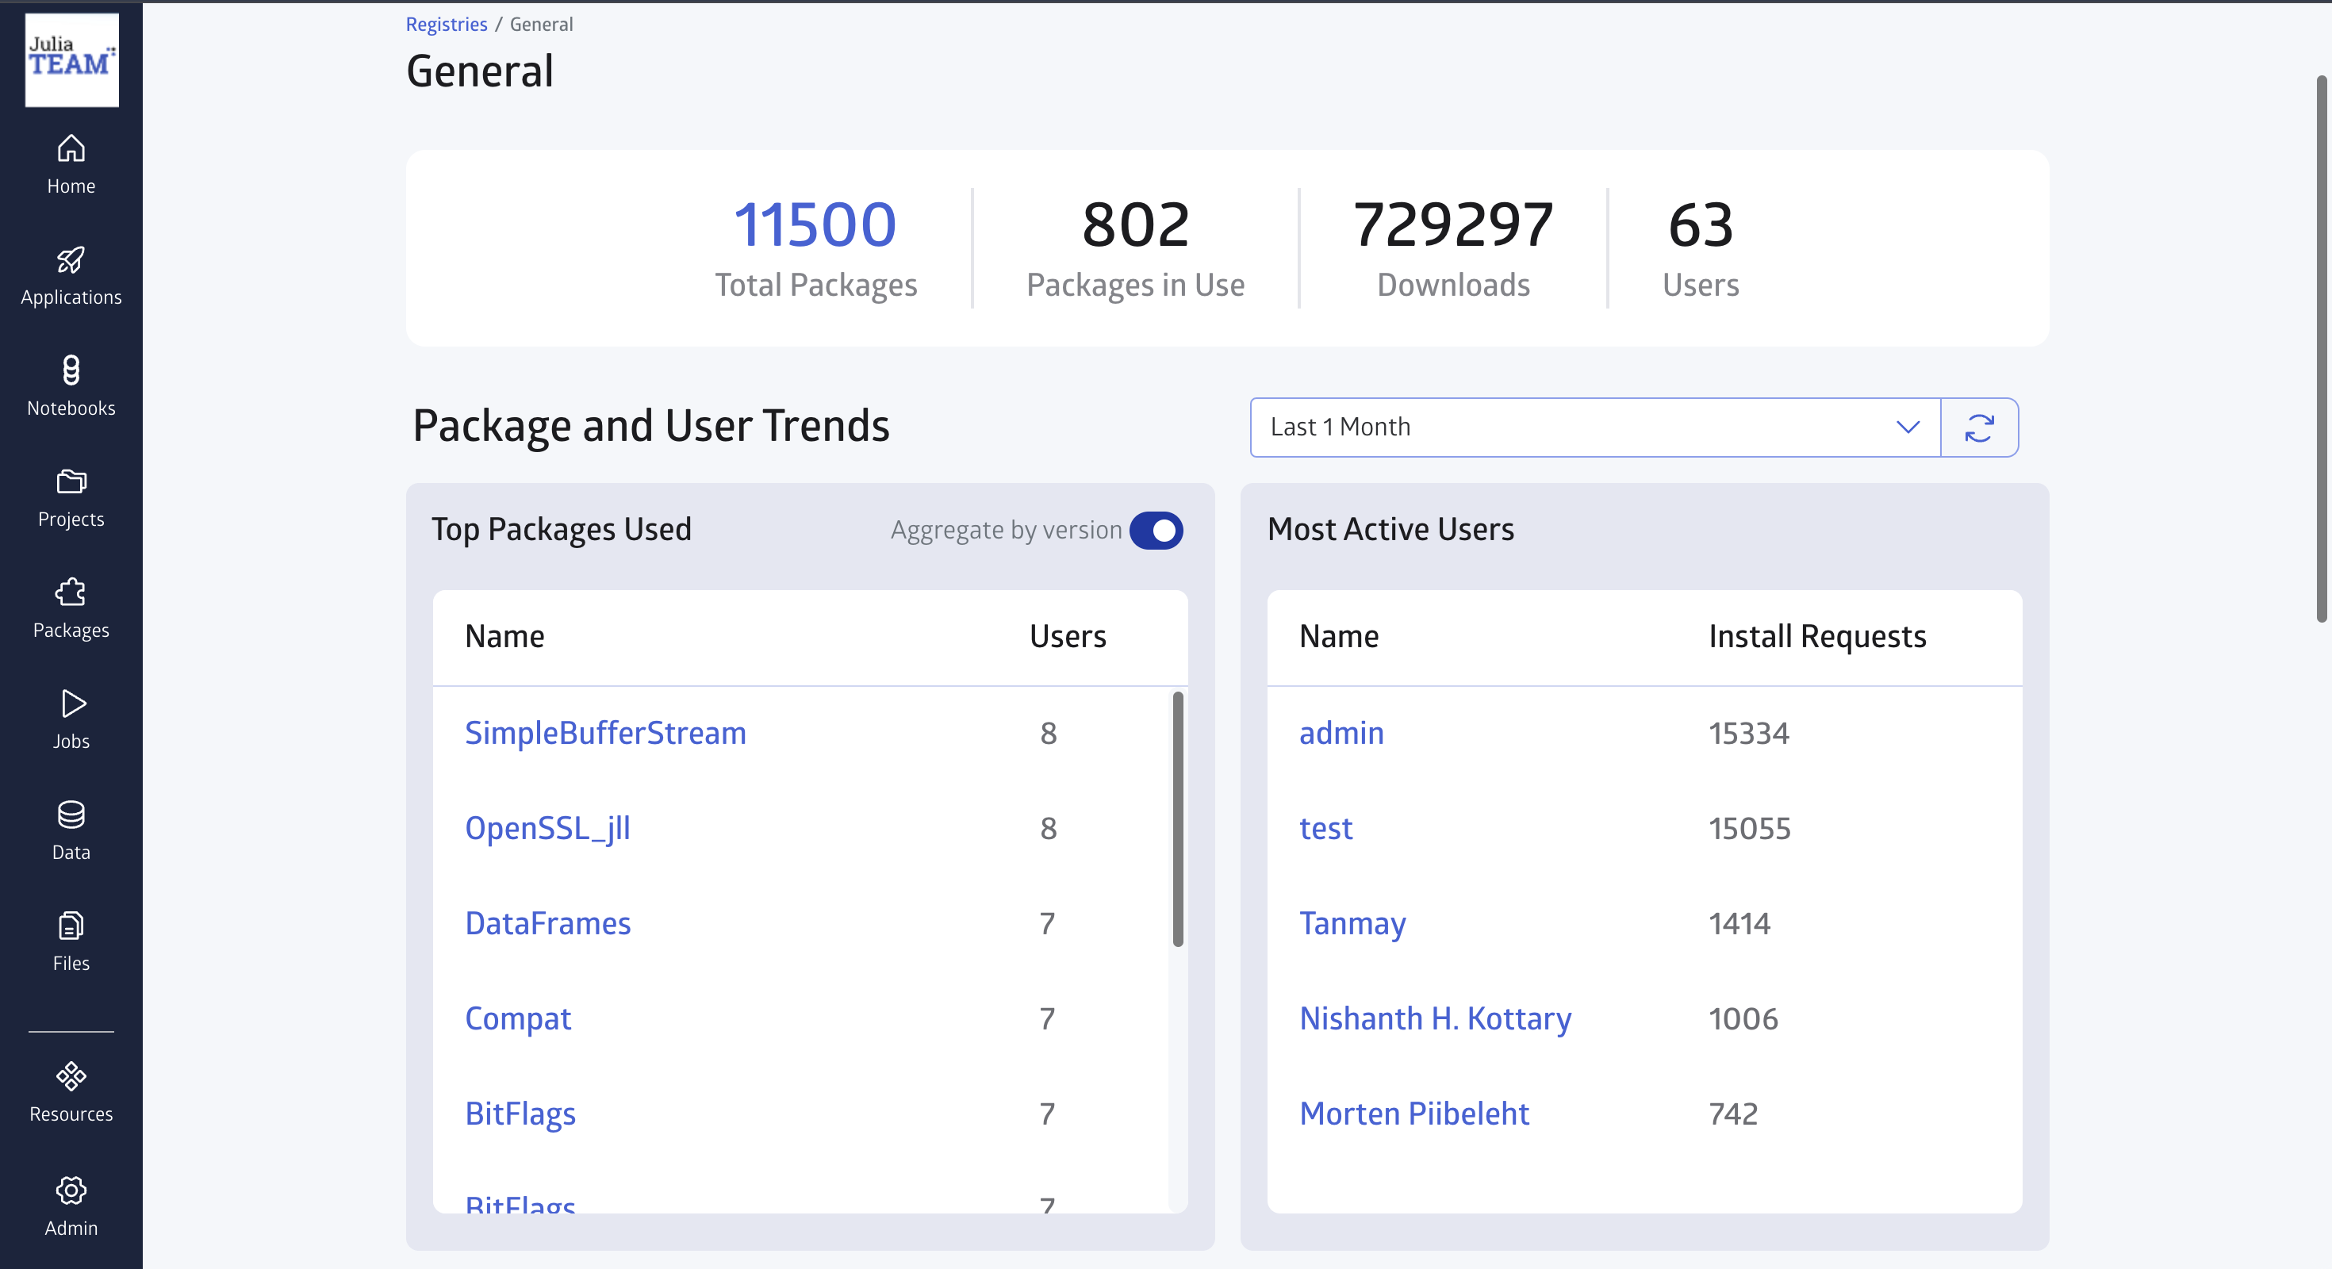This screenshot has width=2332, height=1269.
Task: Open SimpleBufferStream package link
Action: pyautogui.click(x=606, y=732)
